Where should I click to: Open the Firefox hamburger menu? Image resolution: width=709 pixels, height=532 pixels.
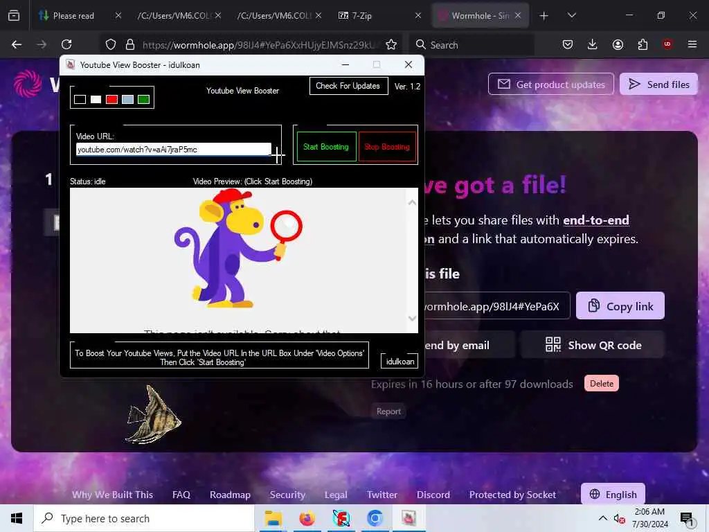692,44
